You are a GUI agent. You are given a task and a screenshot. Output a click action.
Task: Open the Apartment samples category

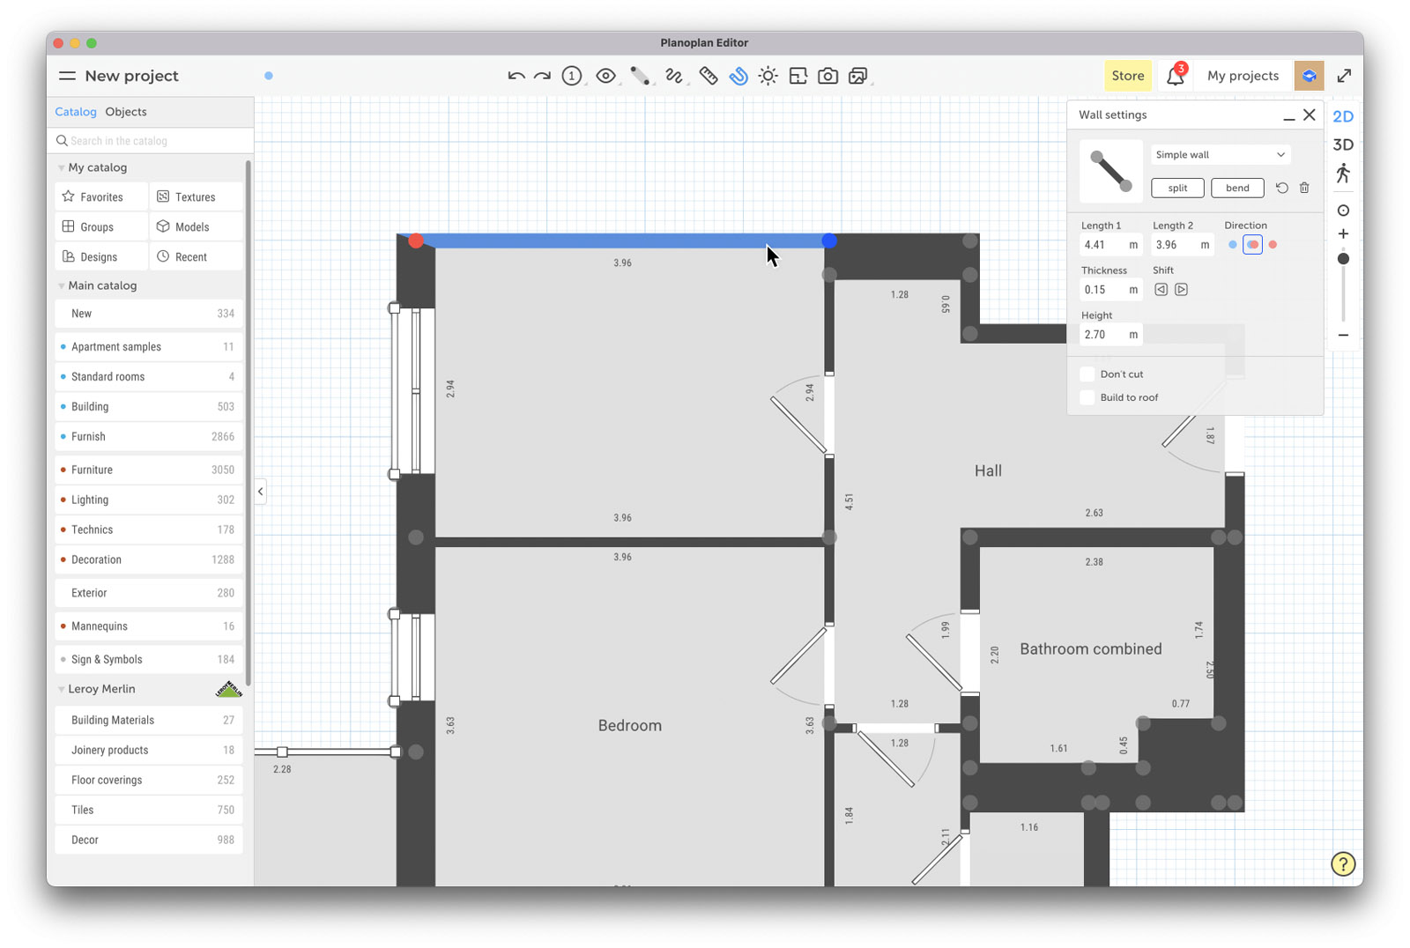(x=149, y=346)
